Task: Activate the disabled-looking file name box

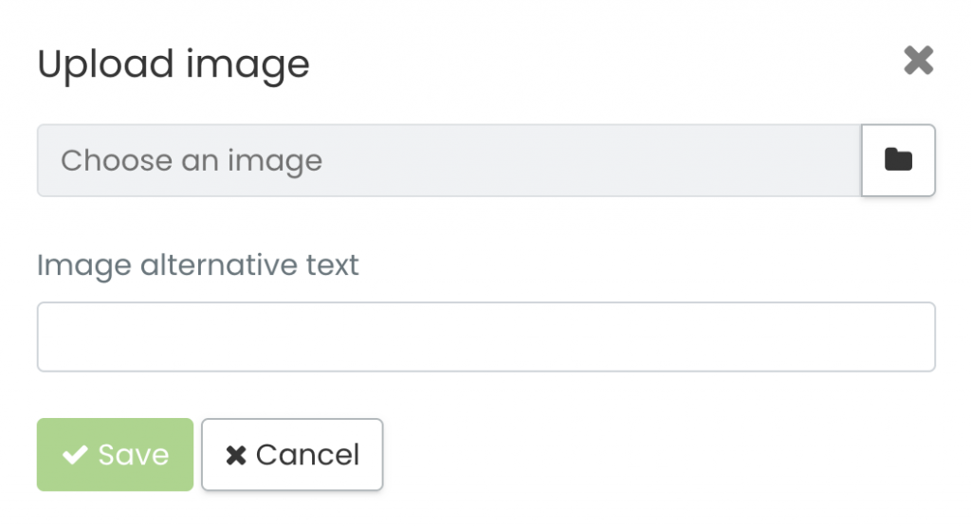Action: pyautogui.click(x=449, y=160)
